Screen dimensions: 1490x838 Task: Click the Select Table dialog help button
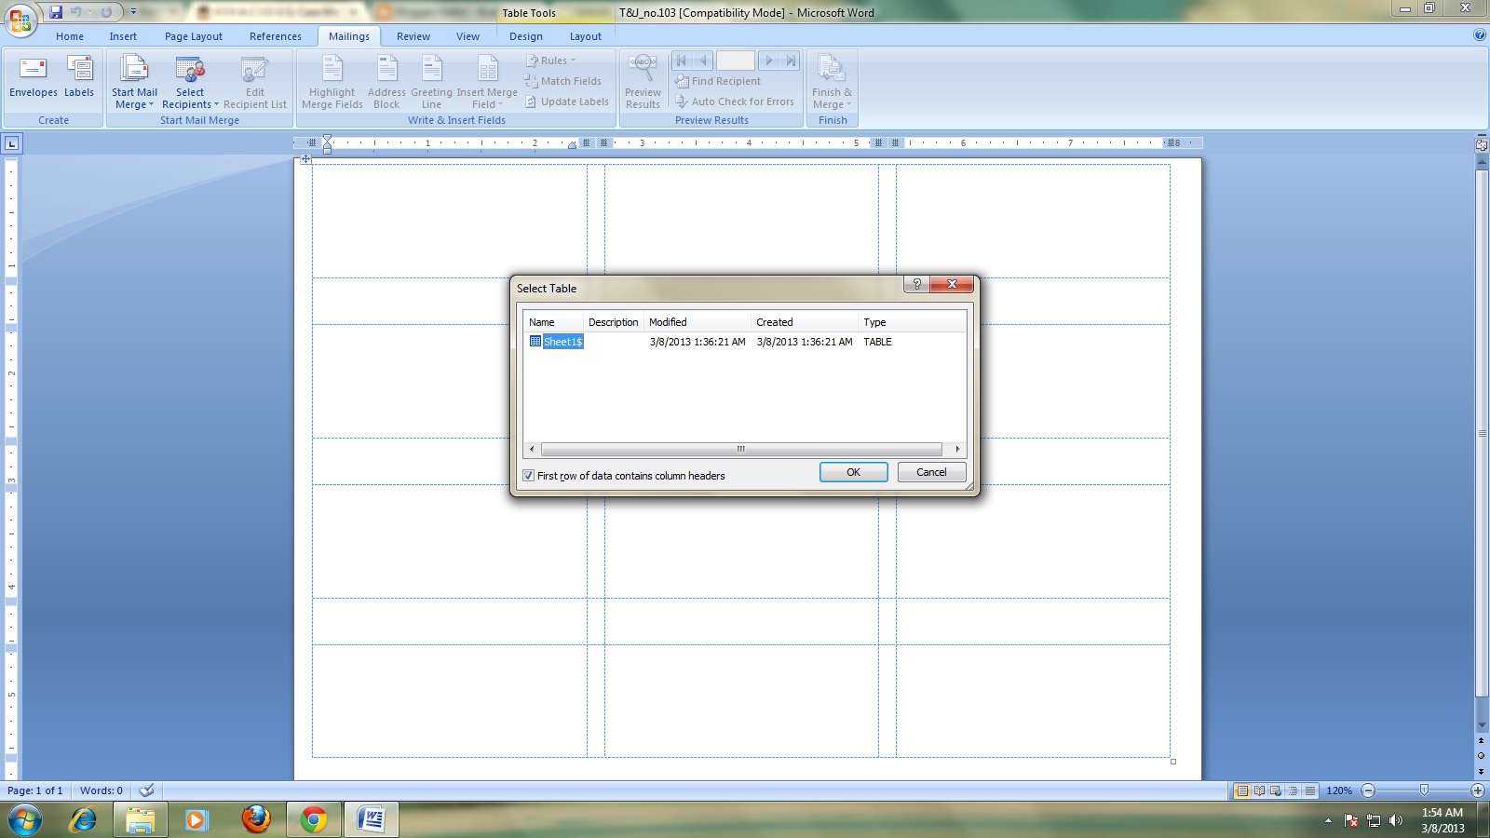click(916, 284)
